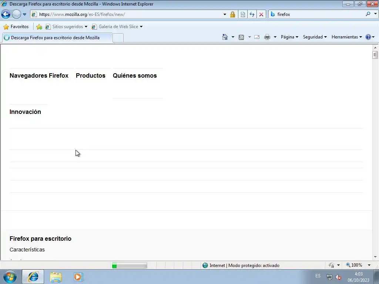Open the Seguridad menu

[315, 37]
